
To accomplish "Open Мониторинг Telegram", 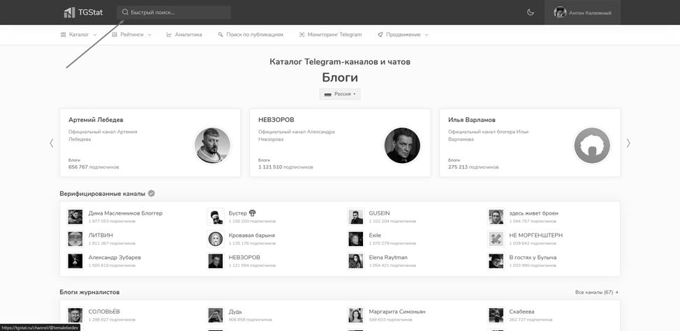I will point(330,35).
